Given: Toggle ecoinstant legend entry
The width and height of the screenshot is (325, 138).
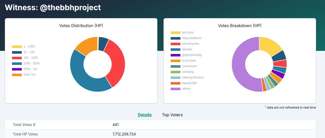Looking at the screenshot, I should pos(184,61).
